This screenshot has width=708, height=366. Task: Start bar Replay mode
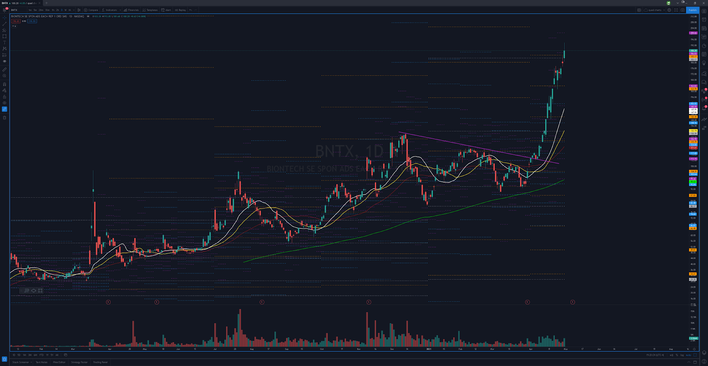point(180,10)
